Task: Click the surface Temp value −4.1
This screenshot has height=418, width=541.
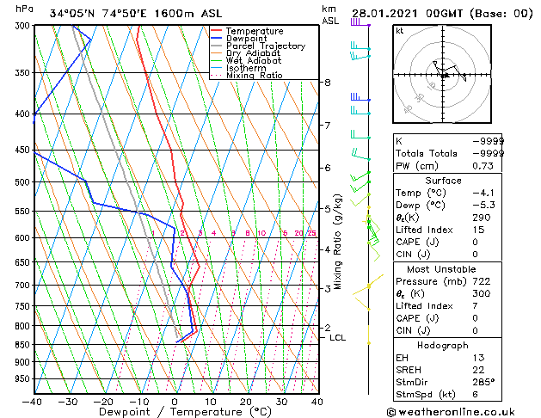Action: pyautogui.click(x=483, y=193)
